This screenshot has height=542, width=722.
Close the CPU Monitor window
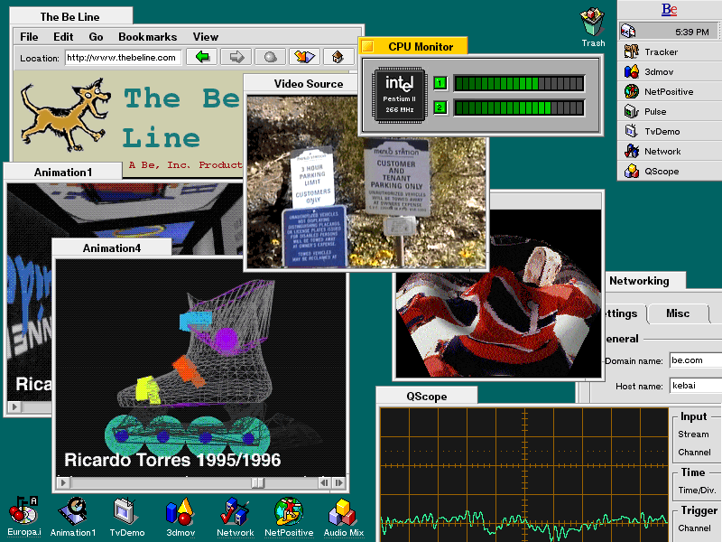tap(367, 47)
